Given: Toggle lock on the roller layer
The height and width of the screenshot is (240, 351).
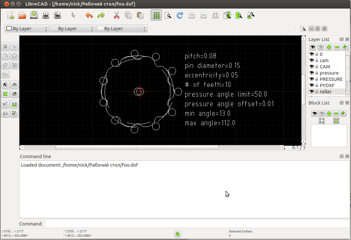Looking at the screenshot, I should (x=317, y=92).
